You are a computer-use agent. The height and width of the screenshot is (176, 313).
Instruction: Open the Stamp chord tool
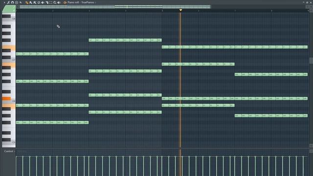(x=17, y=2)
